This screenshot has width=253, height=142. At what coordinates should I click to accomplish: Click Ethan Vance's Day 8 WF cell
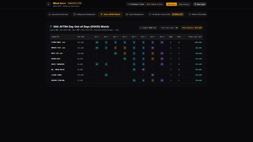point(162,42)
